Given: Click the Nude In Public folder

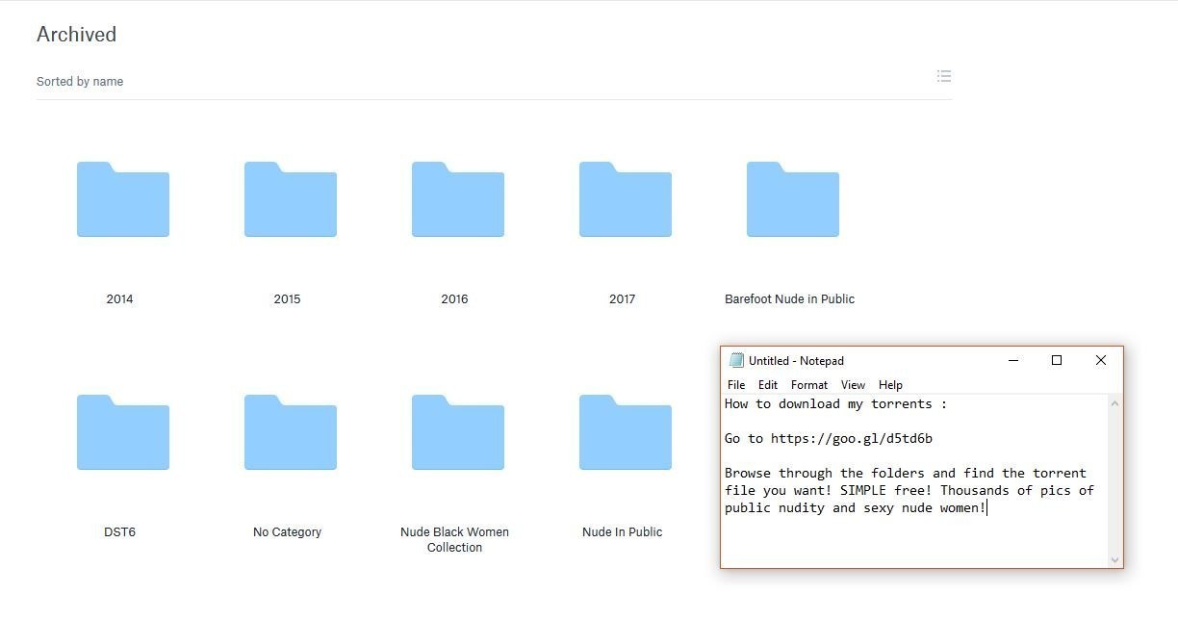Looking at the screenshot, I should point(625,433).
